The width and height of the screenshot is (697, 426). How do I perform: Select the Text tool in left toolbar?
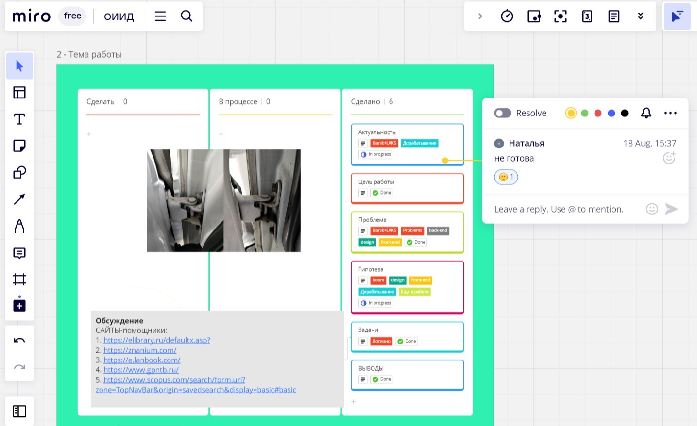click(19, 119)
